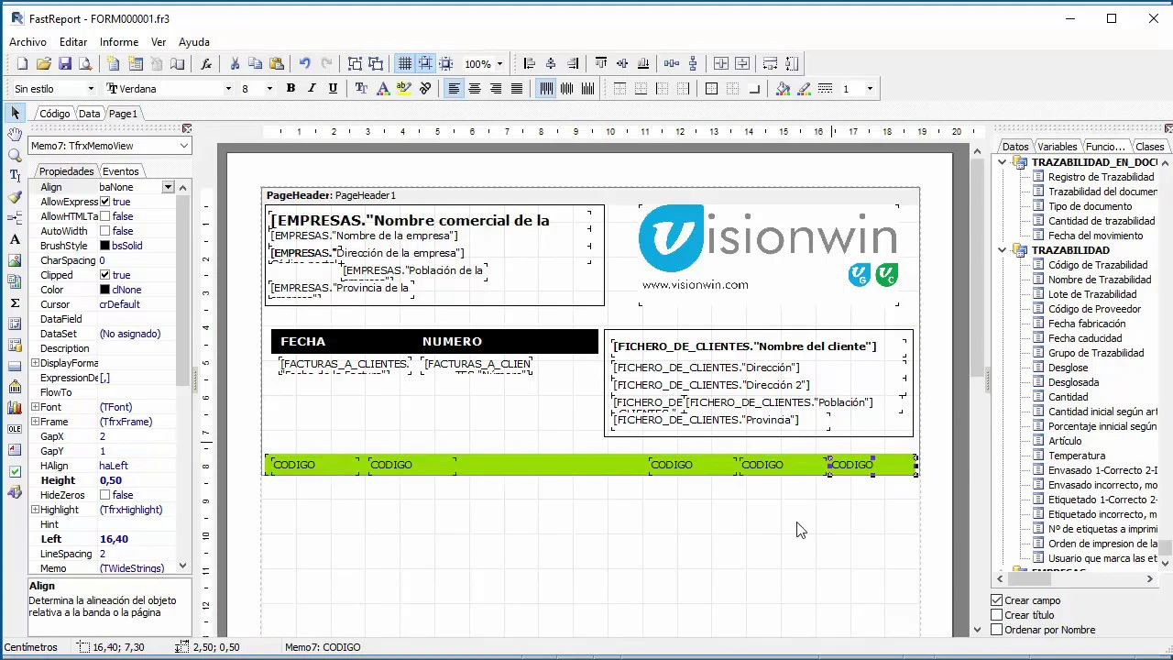Click the fx variables icon in the toolbar
This screenshot has width=1173, height=660.
(206, 64)
